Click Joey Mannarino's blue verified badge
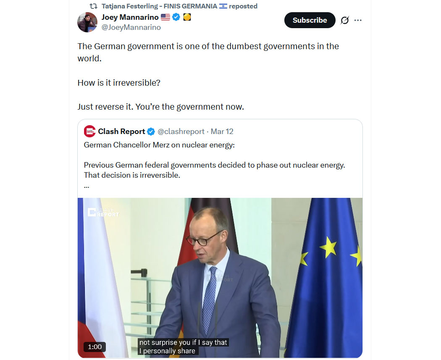441x360 pixels. [176, 17]
